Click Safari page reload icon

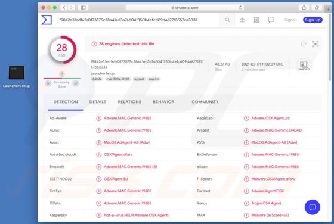pyautogui.click(x=240, y=7)
